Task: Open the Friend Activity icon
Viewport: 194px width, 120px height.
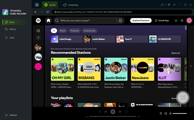Action: click(x=182, y=20)
